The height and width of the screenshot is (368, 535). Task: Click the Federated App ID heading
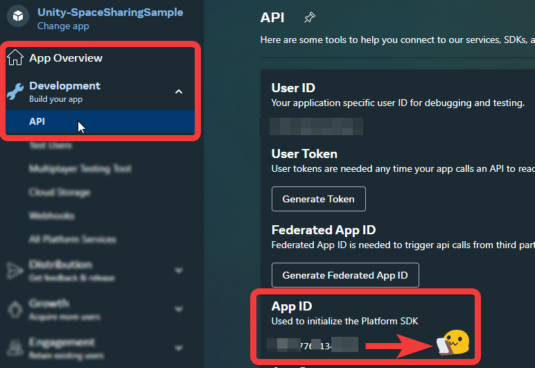click(324, 230)
